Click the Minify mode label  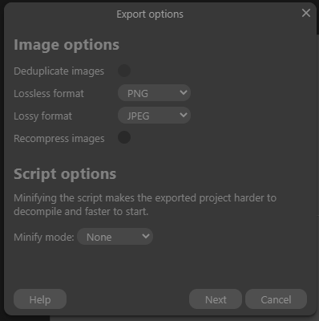coord(44,238)
